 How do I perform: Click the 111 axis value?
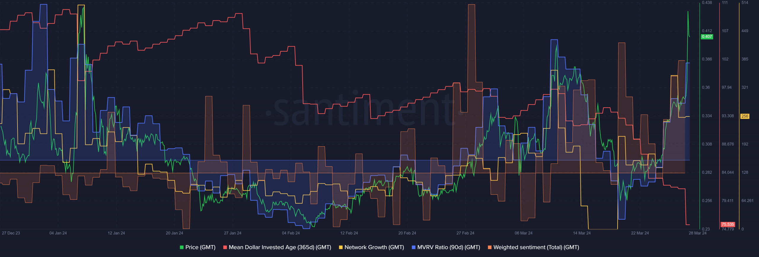pyautogui.click(x=725, y=3)
